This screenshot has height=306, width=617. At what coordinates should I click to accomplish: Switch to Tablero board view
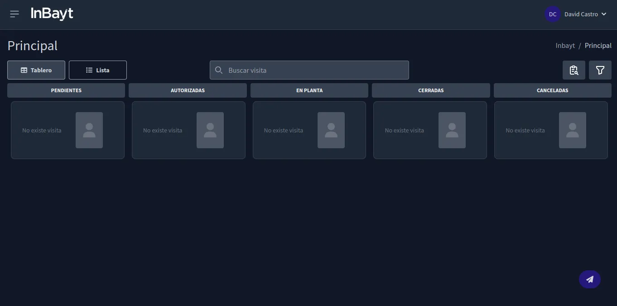[x=36, y=70]
